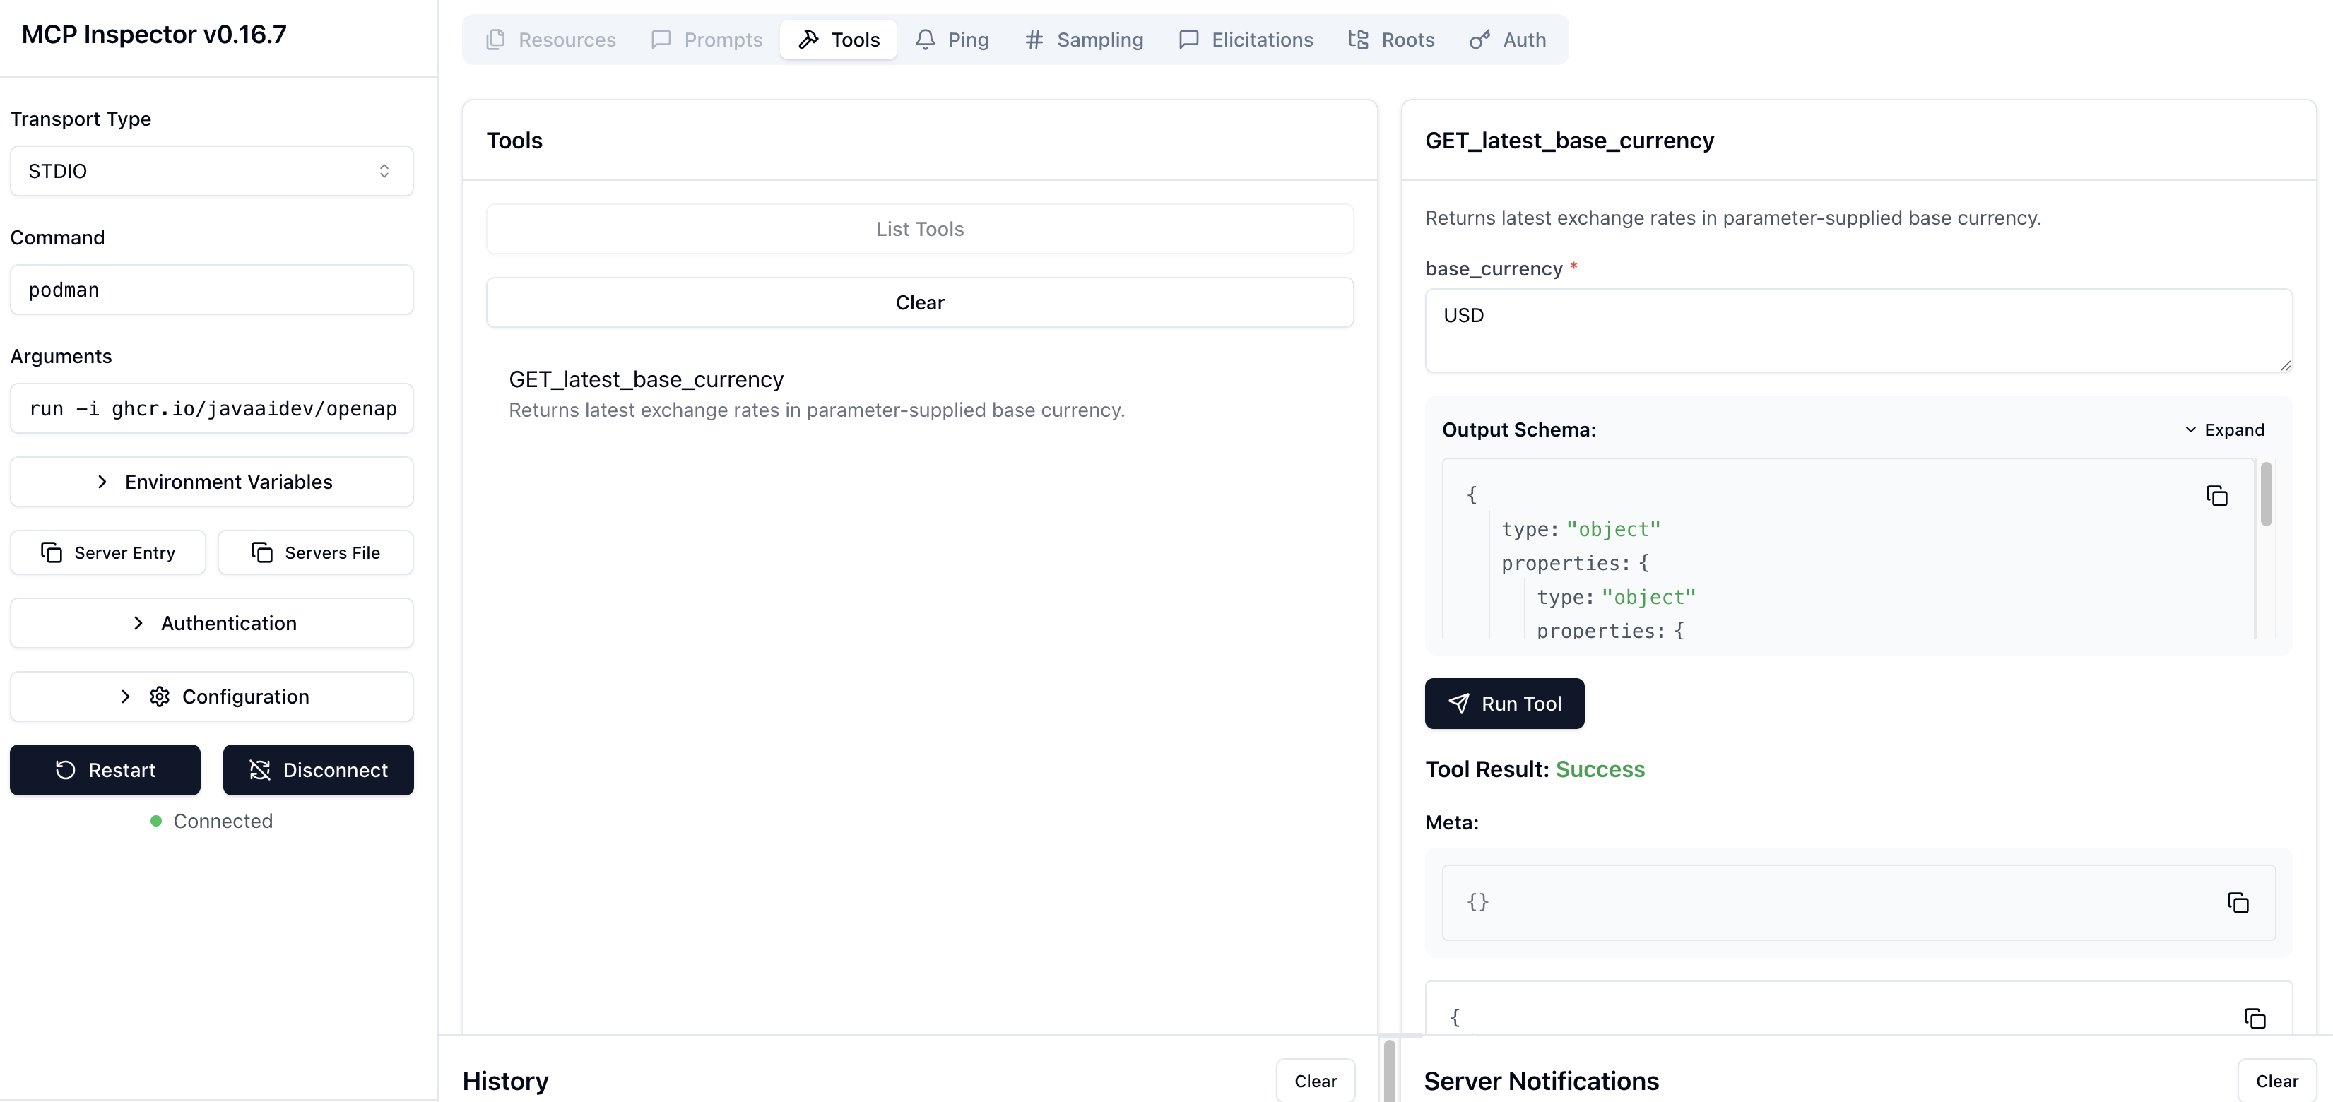
Task: Restart the server connection
Action: [x=105, y=770]
